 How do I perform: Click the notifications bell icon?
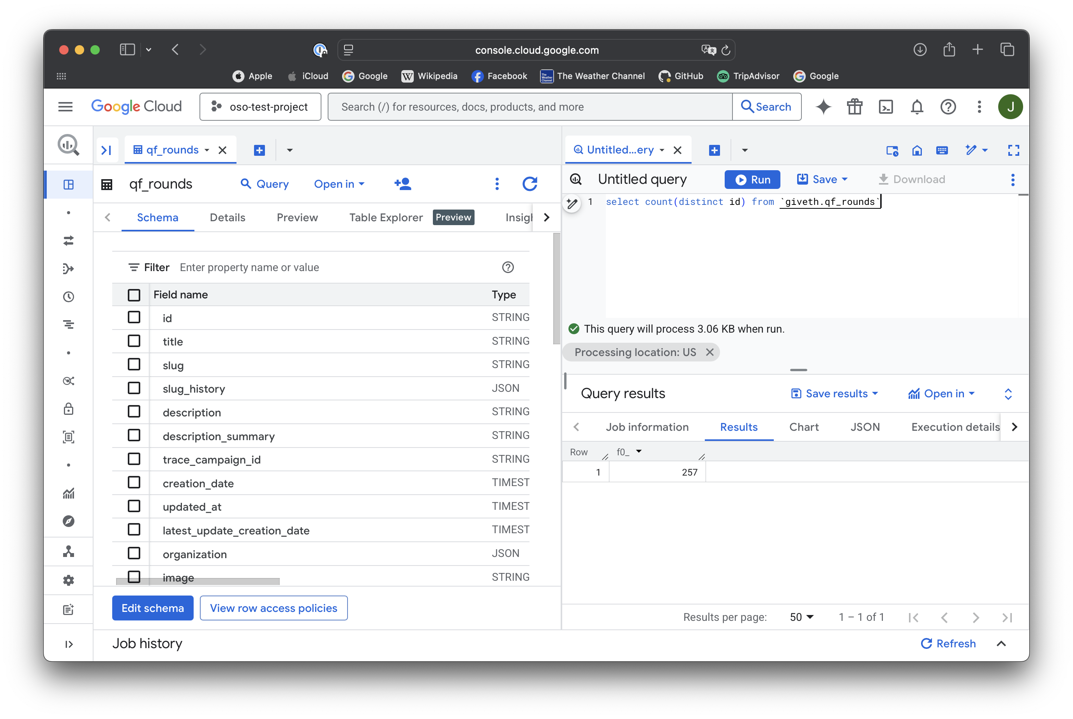tap(917, 107)
